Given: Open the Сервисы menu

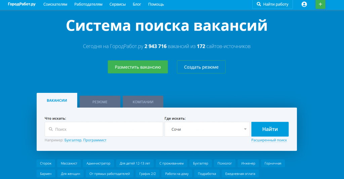Looking at the screenshot, I should (x=118, y=4).
